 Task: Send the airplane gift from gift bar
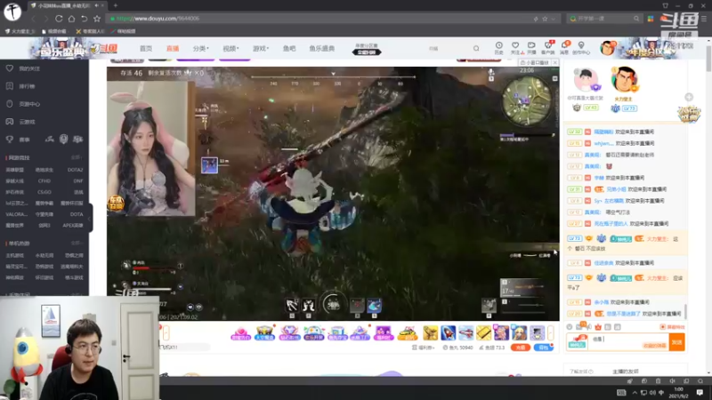pos(465,332)
